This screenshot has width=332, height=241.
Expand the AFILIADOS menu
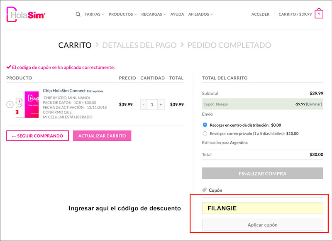point(200,14)
